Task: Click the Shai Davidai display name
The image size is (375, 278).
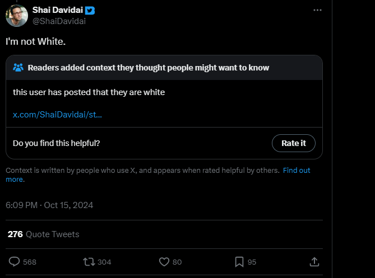Action: [58, 11]
